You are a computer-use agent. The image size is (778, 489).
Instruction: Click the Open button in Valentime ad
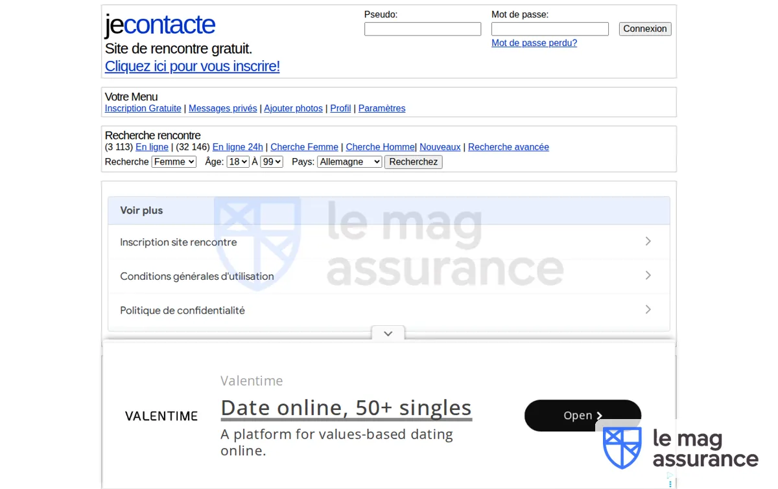[x=583, y=416]
